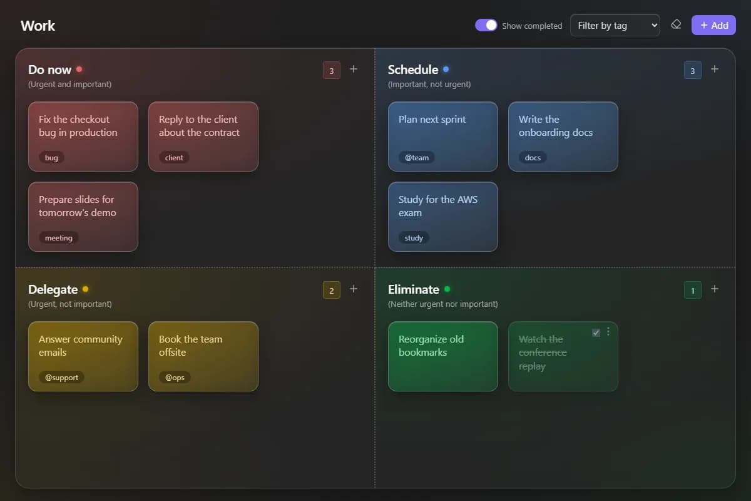The width and height of the screenshot is (751, 501).
Task: Click the Do now quadrant heading
Action: [49, 70]
